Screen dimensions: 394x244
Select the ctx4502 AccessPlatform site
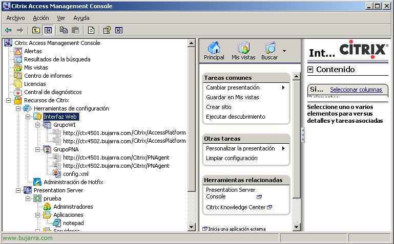124,141
